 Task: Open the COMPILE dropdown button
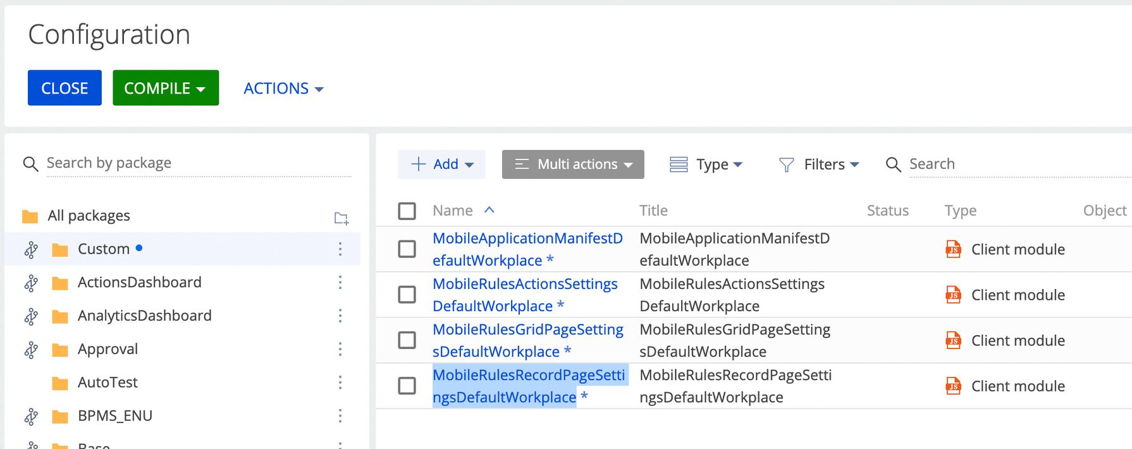click(x=166, y=88)
